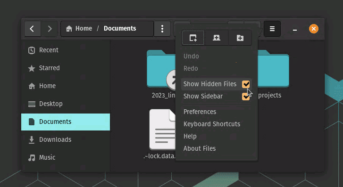Close the hamburger menu button
Viewport: 343px width, 187px height.
[x=272, y=29]
